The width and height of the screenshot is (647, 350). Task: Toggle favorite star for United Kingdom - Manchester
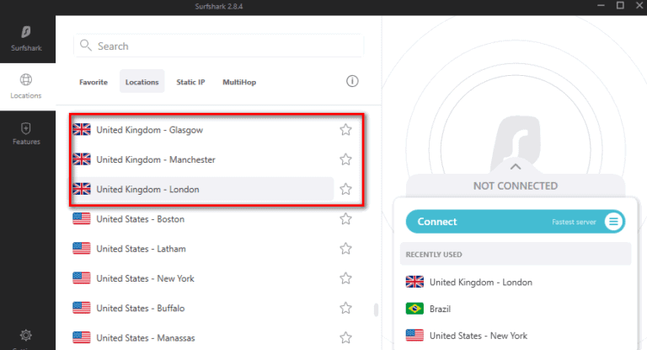345,159
